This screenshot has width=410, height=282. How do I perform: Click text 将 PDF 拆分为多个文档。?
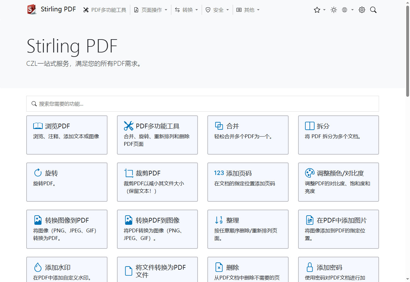click(x=333, y=137)
